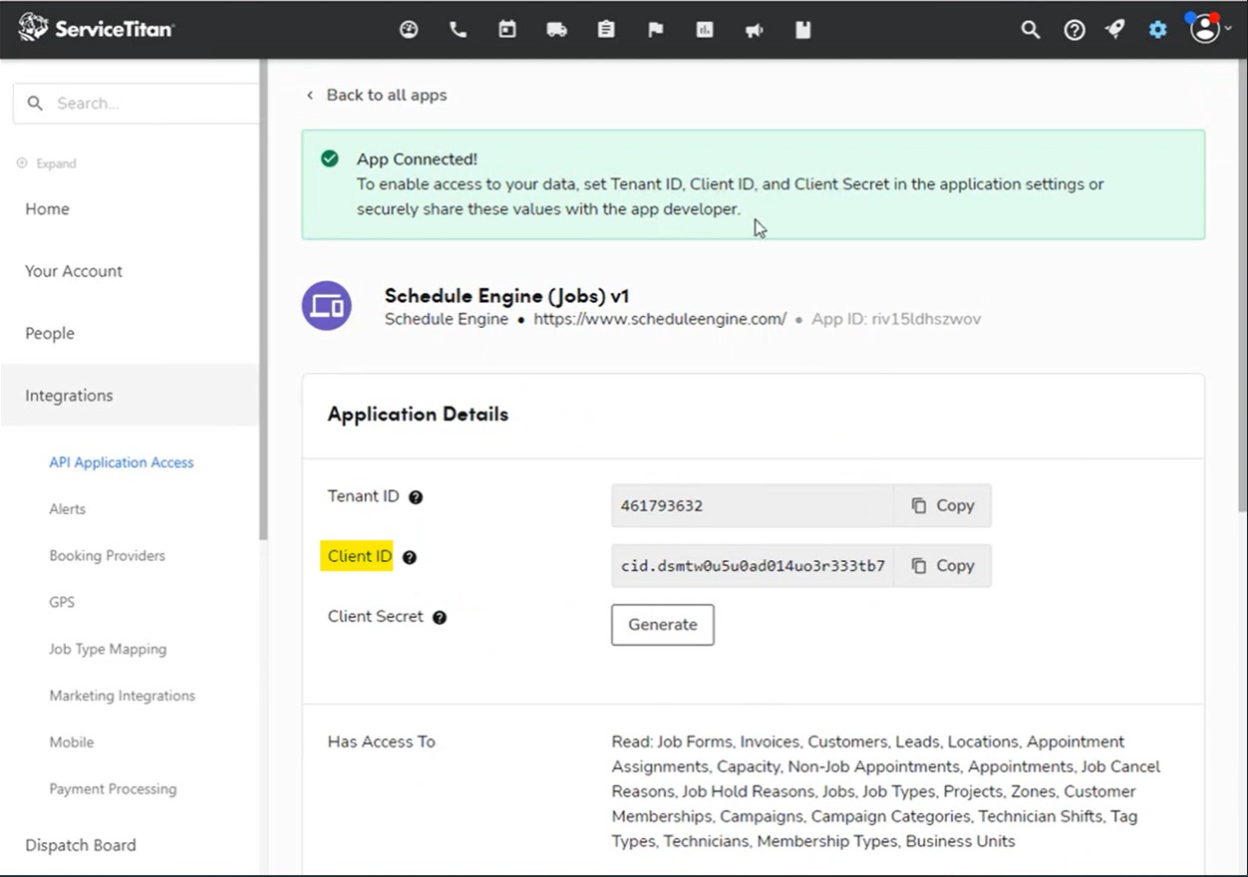
Task: Select Alerts under Integrations
Action: point(68,509)
